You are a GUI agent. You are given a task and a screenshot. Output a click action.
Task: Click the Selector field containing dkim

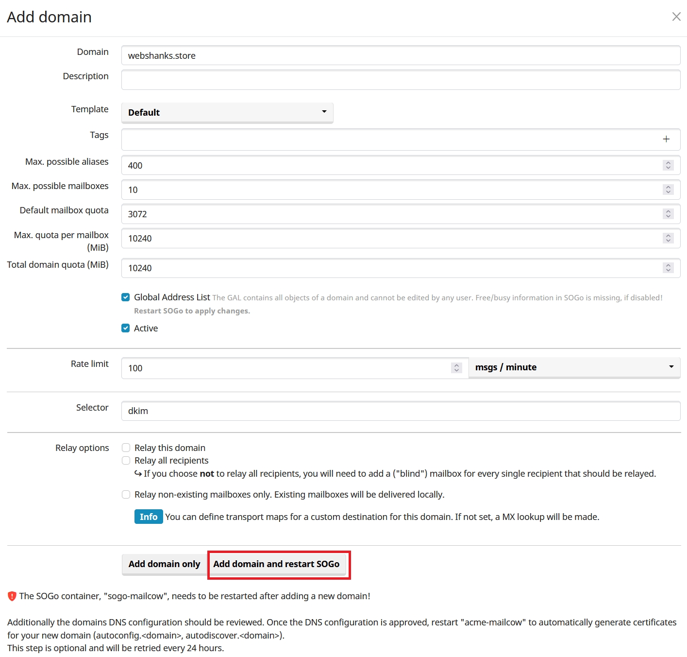401,411
